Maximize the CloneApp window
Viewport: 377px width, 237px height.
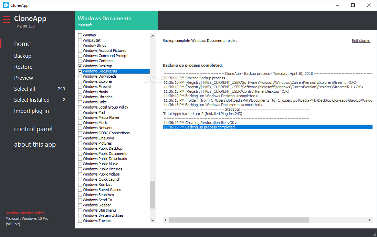coord(353,5)
